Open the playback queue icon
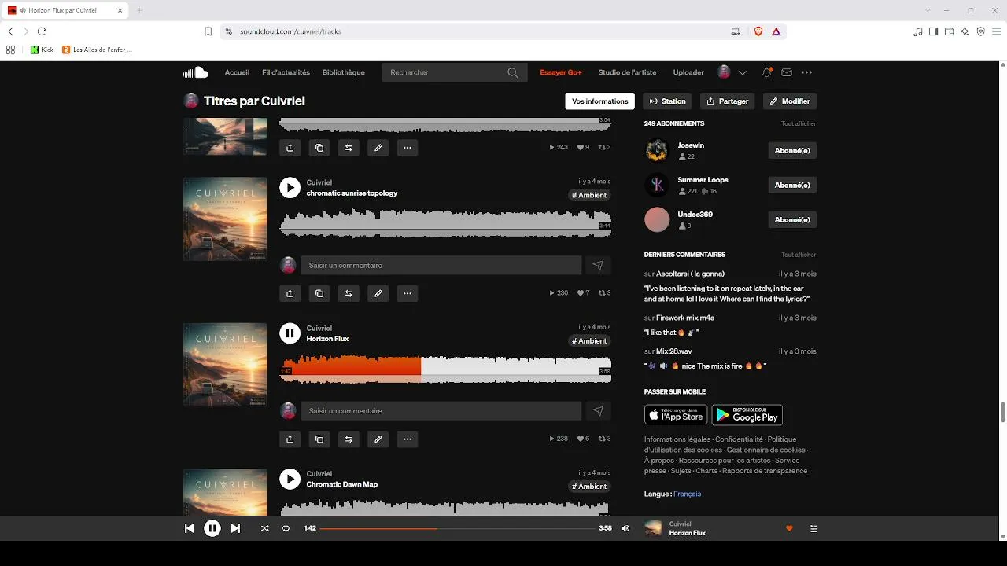This screenshot has height=566, width=1007. (x=813, y=528)
